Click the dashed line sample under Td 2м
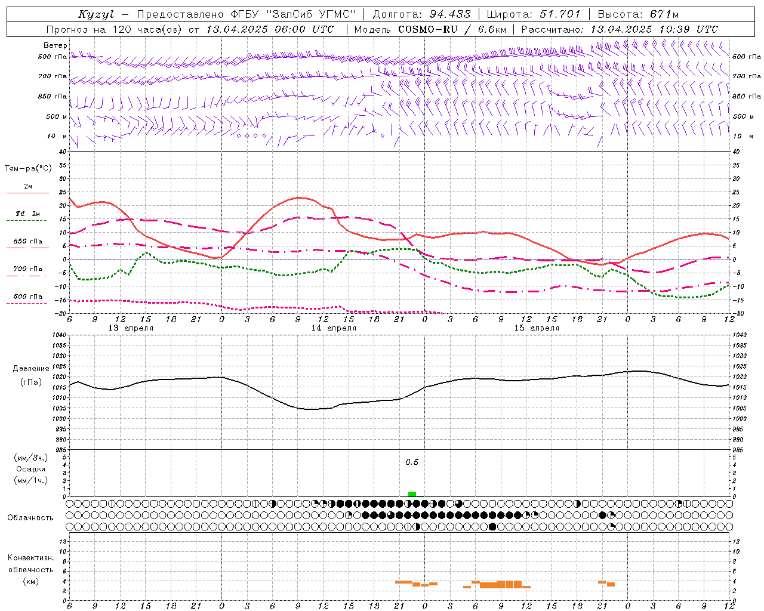This screenshot has width=764, height=611. point(27,221)
